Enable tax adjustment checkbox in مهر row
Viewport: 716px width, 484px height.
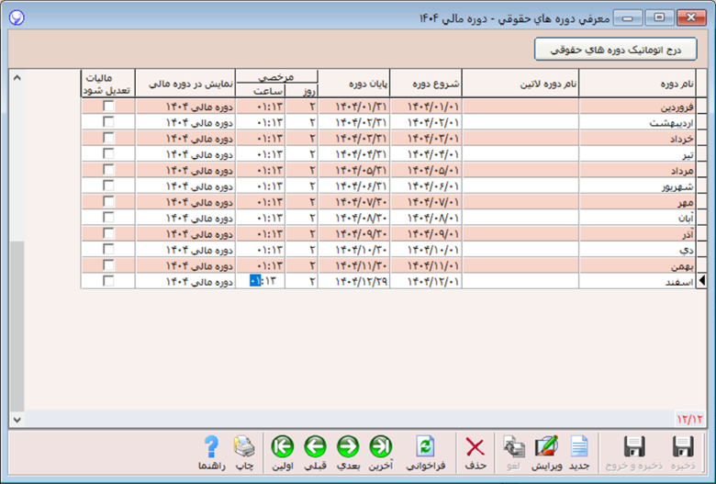pyautogui.click(x=108, y=200)
